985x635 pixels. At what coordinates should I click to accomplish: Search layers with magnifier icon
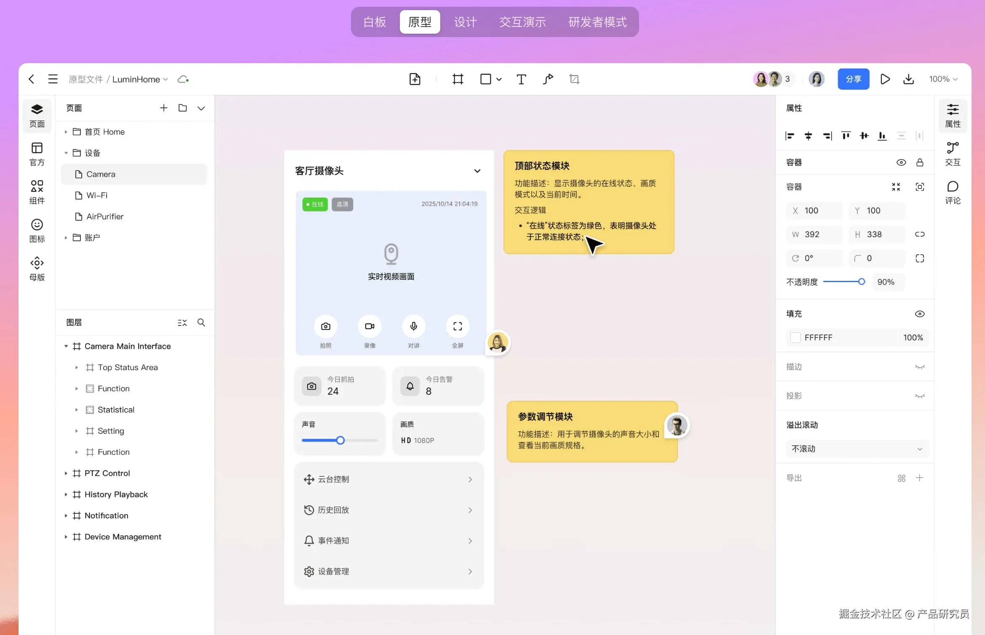coord(201,323)
